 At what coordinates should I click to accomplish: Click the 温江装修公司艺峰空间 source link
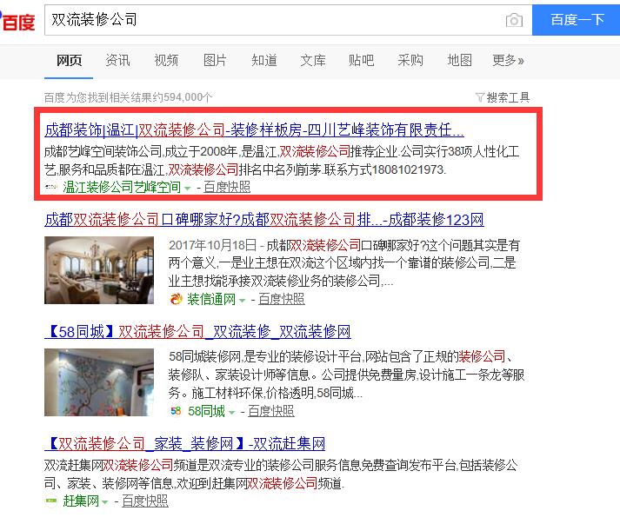pos(122,187)
